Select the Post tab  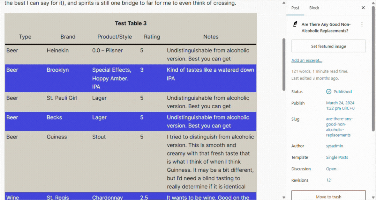point(295,8)
